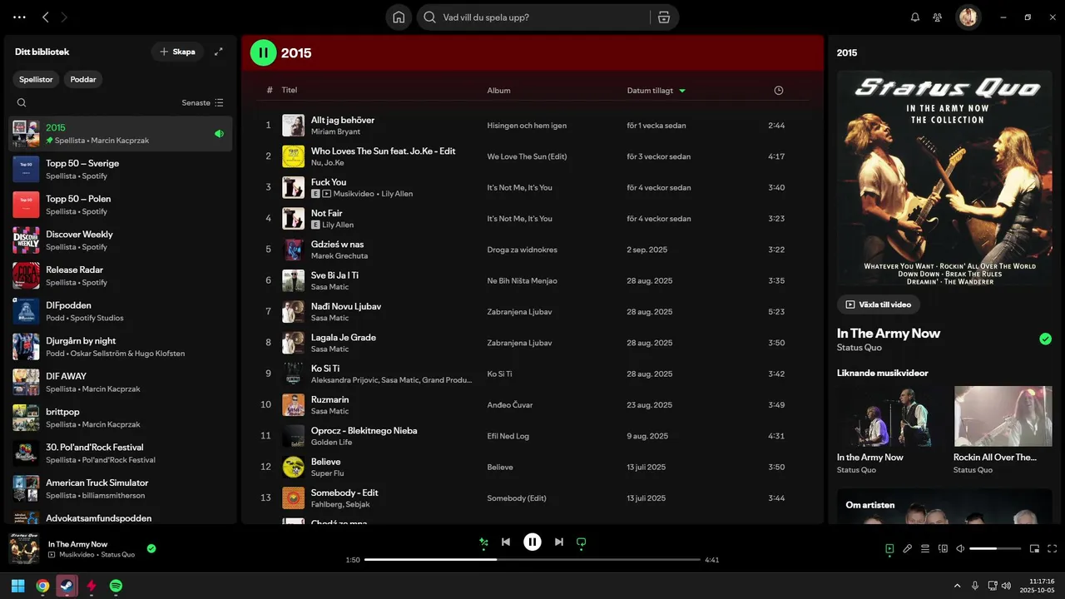Expand Ditt bibliotek with the arrows icon

219,52
